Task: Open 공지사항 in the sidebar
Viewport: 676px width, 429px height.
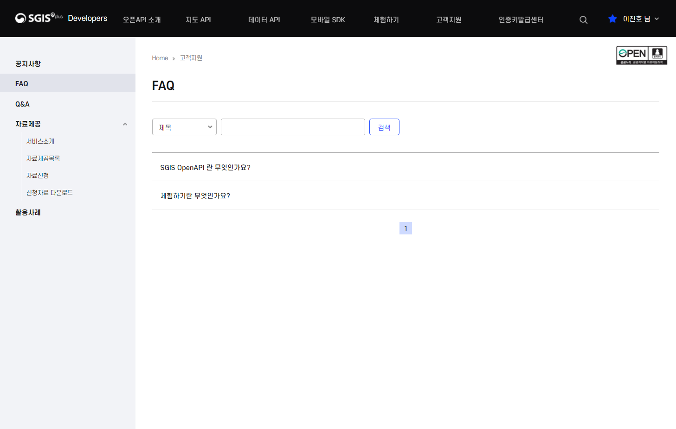Action: pos(27,63)
